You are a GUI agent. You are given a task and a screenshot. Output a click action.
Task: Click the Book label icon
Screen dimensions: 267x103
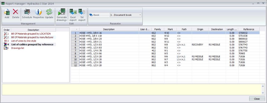click(91, 15)
